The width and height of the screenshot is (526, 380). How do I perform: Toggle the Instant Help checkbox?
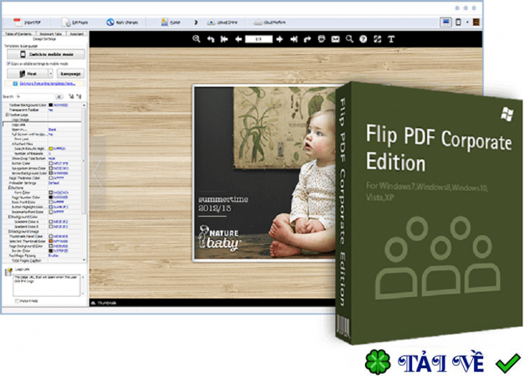point(16,301)
